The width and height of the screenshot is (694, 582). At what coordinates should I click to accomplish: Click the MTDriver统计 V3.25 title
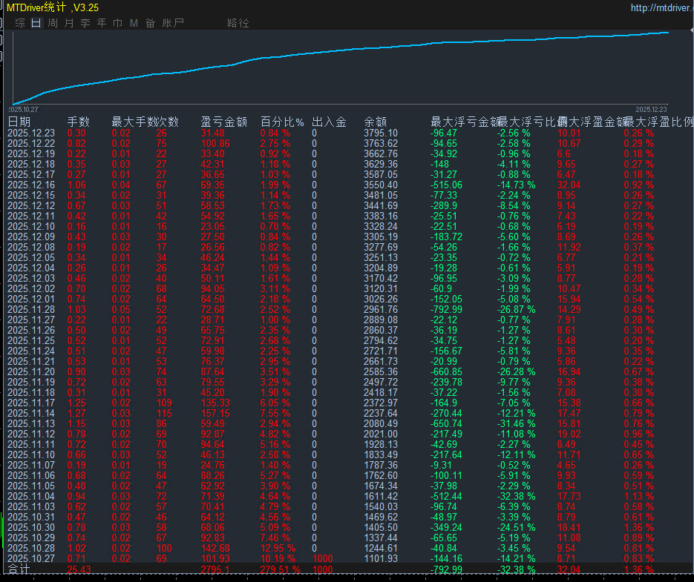tap(53, 7)
